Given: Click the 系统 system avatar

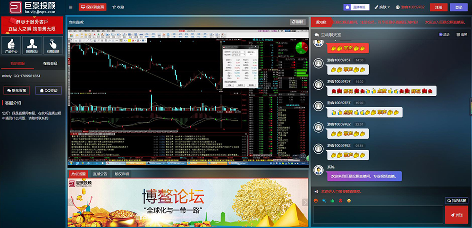Looking at the screenshot, I should click(x=319, y=170).
